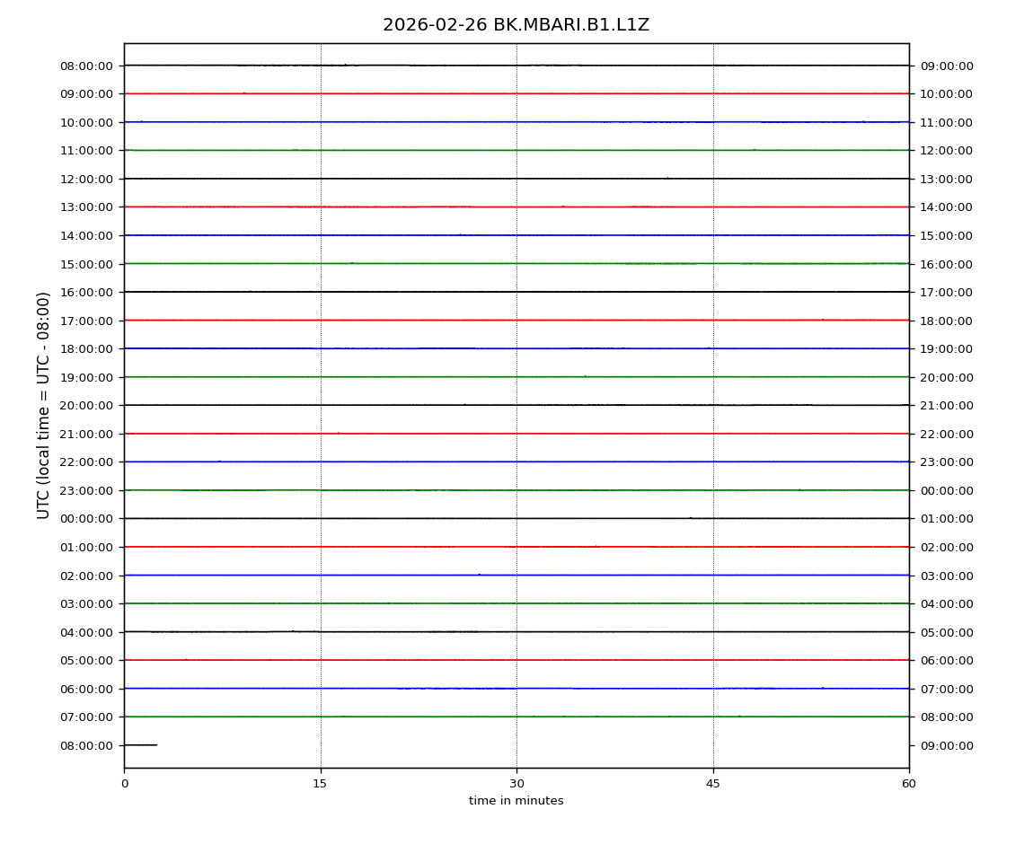
Task: Select the x-axis tick label "30"
Action: point(516,784)
